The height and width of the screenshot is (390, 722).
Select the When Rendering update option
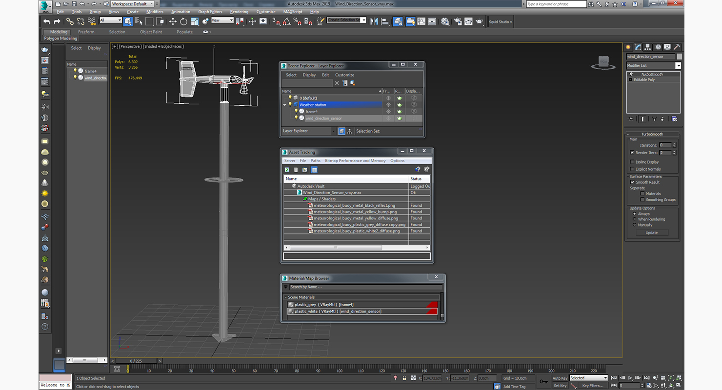click(x=634, y=219)
